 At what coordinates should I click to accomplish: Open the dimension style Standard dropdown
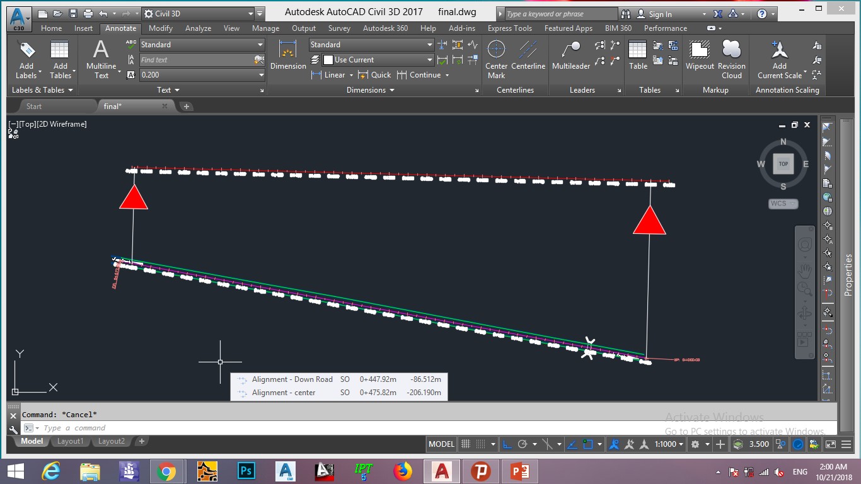(x=371, y=45)
